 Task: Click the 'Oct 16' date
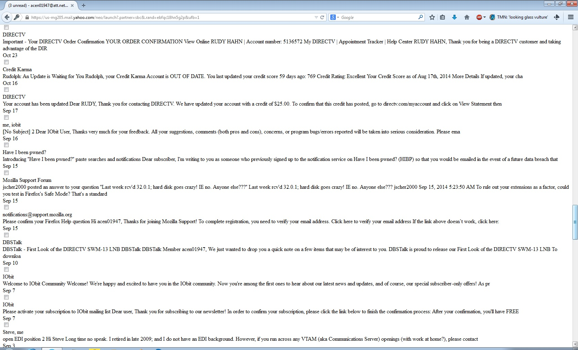pyautogui.click(x=10, y=83)
